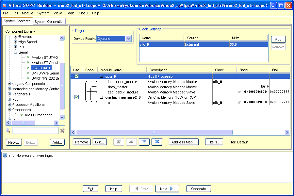The width and height of the screenshot is (294, 196).
Task: Select the SPI (3 Wire Serial) component
Action: point(45,73)
